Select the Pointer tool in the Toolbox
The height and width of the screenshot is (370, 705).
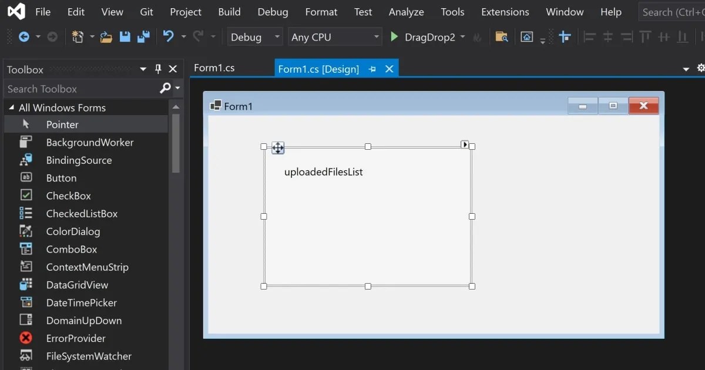click(x=62, y=124)
